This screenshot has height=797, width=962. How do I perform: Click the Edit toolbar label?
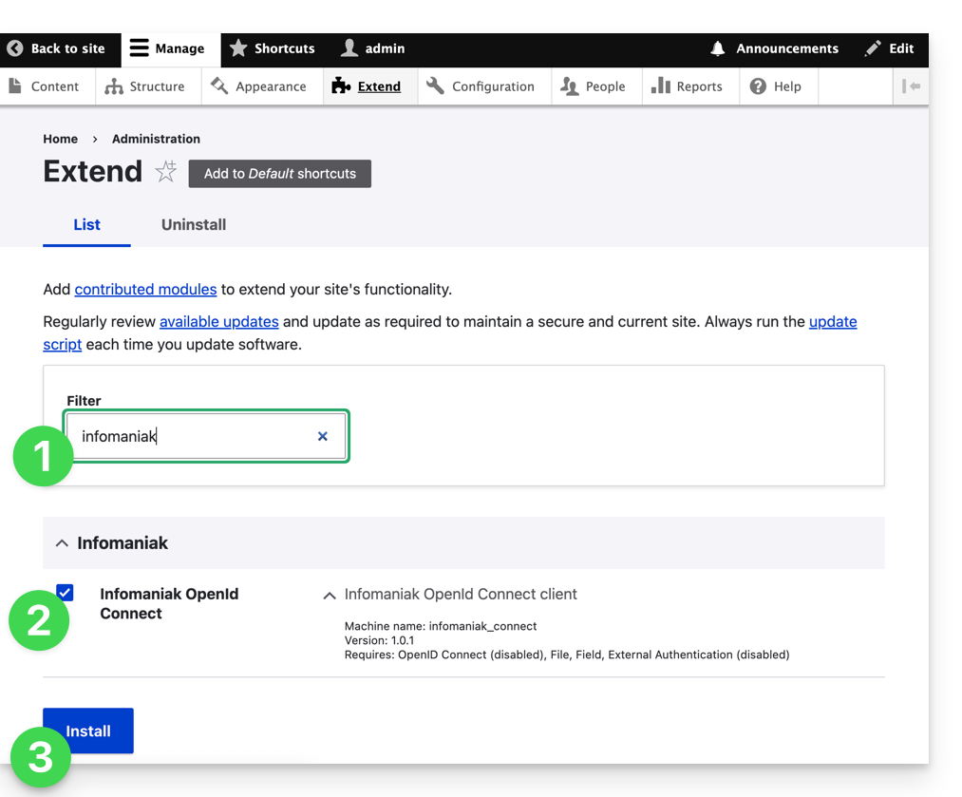point(901,48)
